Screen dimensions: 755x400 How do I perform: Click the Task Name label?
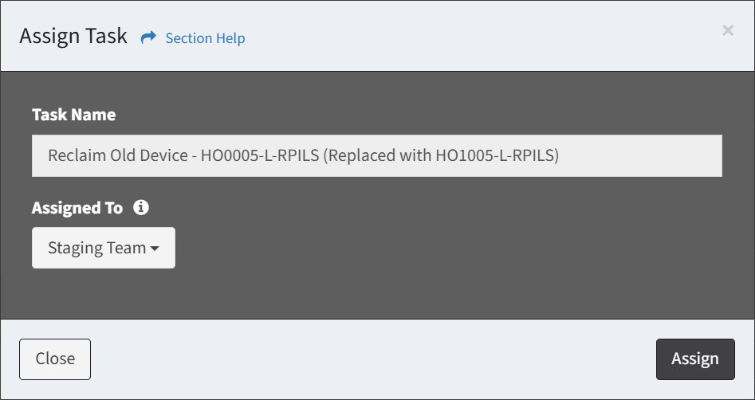73,115
